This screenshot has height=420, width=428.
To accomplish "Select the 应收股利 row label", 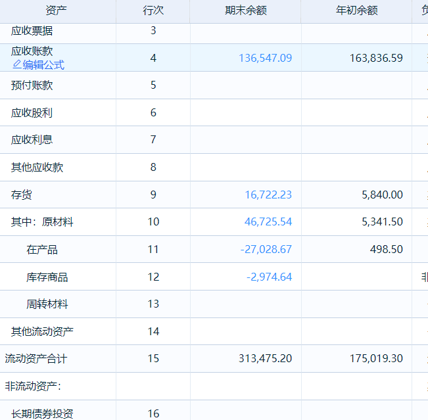I will tap(32, 112).
